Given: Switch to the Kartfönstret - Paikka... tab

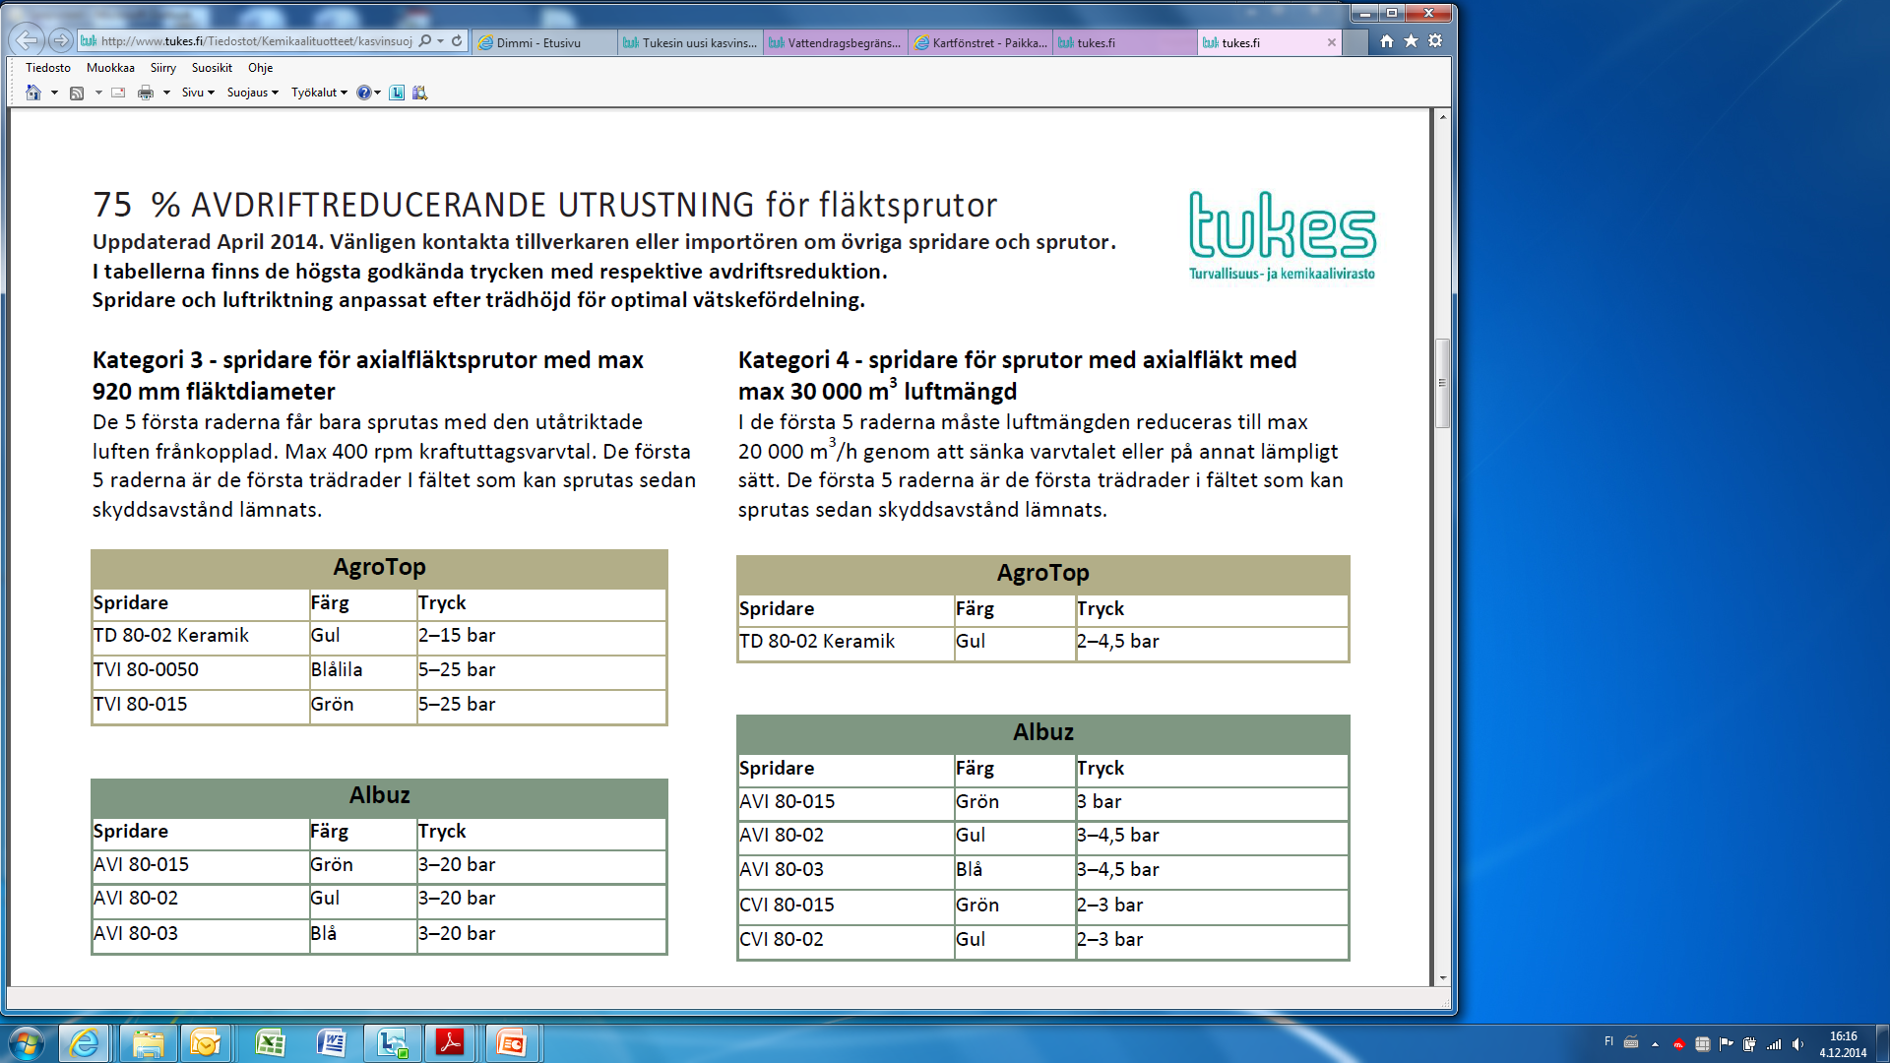Looking at the screenshot, I should pos(981,42).
